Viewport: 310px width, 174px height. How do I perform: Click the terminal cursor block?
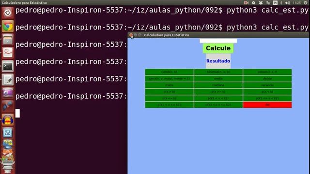pyautogui.click(x=17, y=113)
